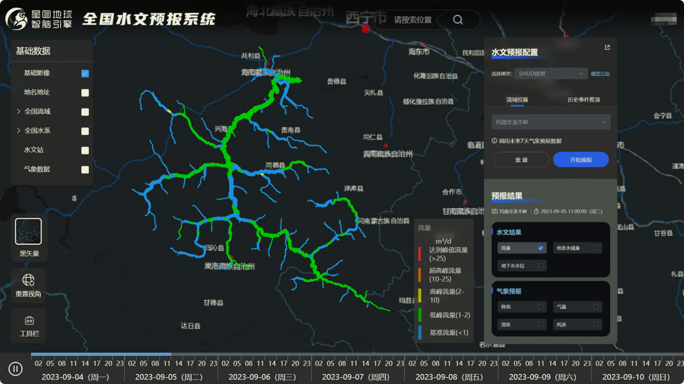Uncheck the 基础影像 checkbox
Screen dimensions: 684x384
(x=85, y=73)
